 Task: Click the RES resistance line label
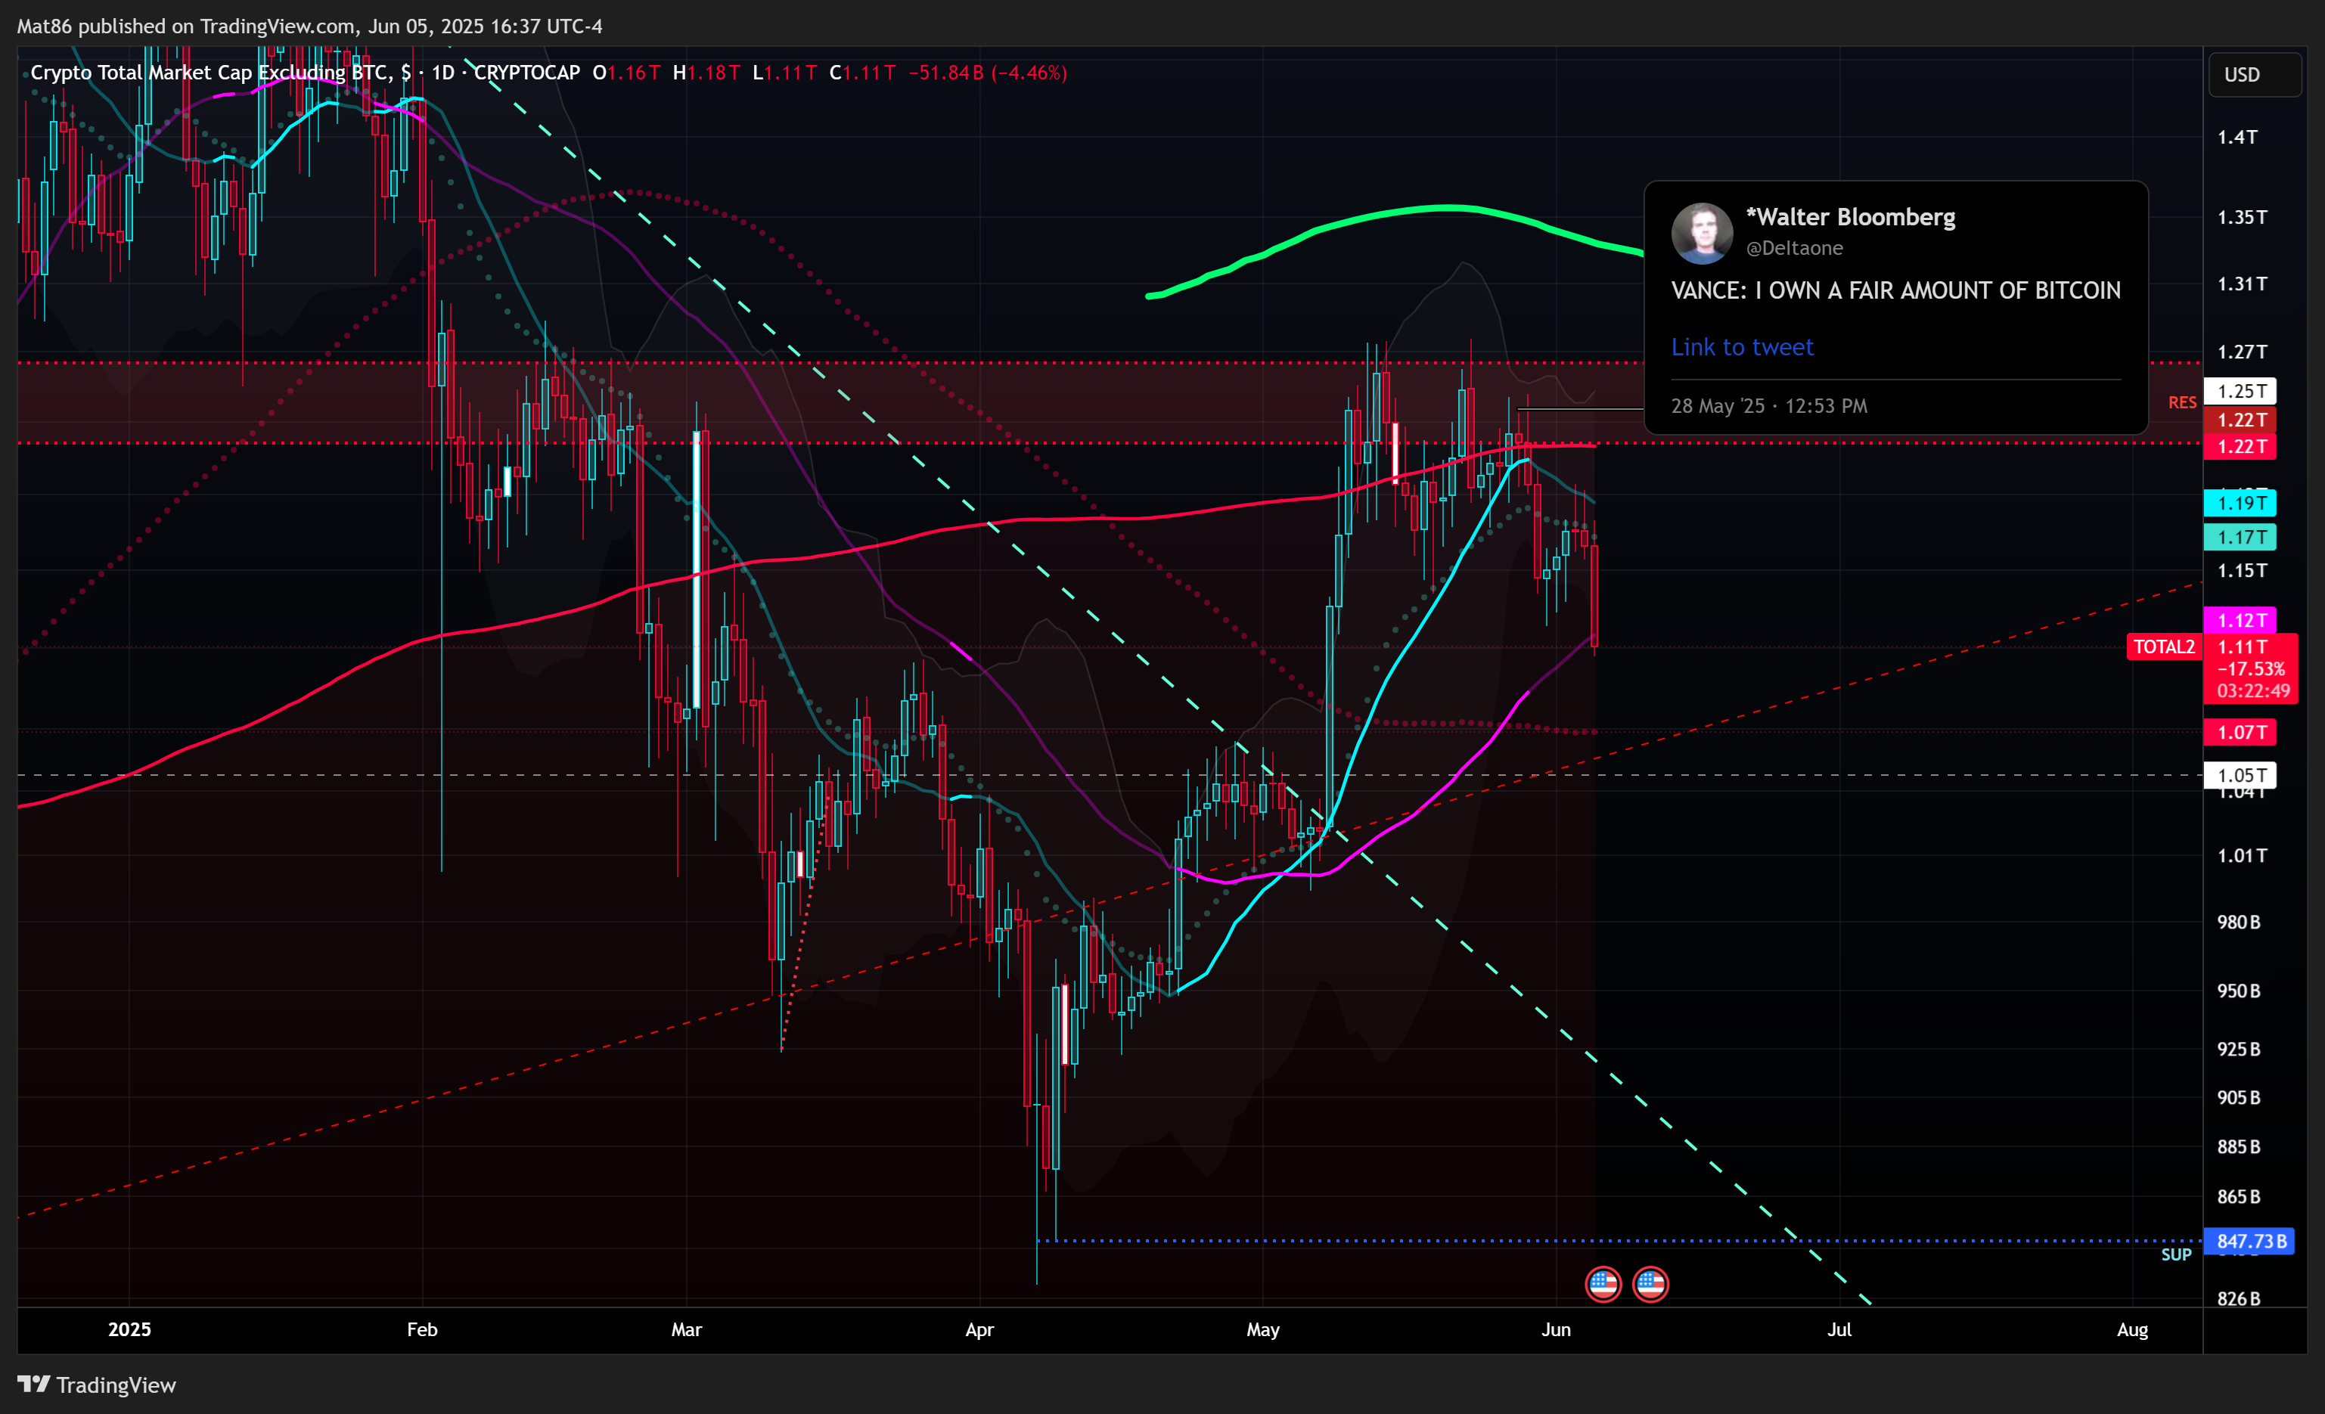point(2181,403)
